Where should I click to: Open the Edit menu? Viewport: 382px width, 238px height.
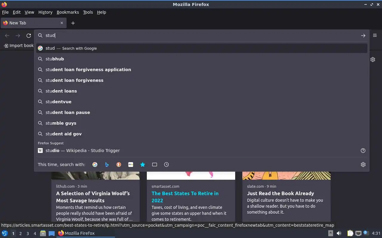tap(17, 12)
